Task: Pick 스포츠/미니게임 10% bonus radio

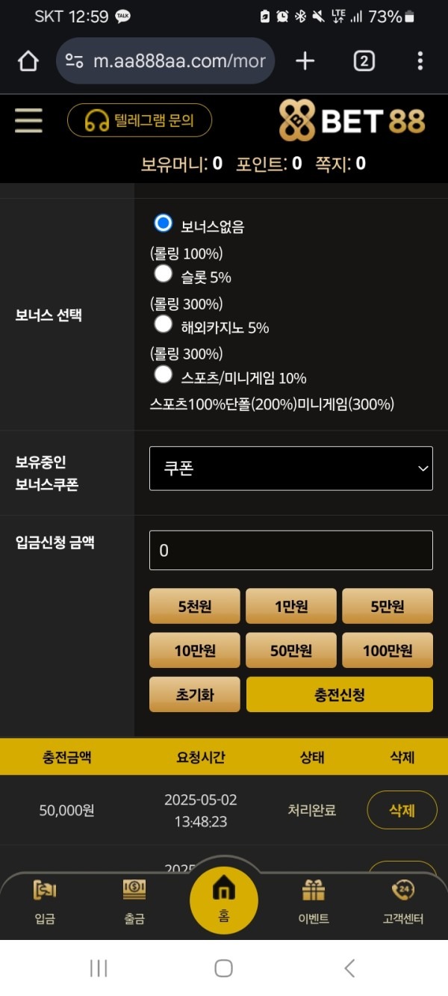Action: [163, 374]
